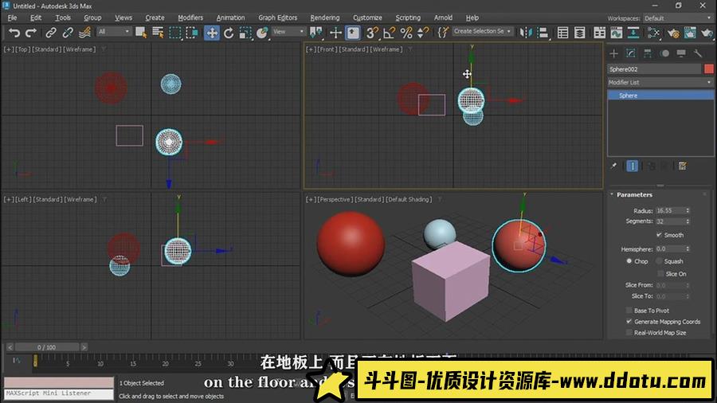Click the Pin Stack icon

[x=613, y=166]
